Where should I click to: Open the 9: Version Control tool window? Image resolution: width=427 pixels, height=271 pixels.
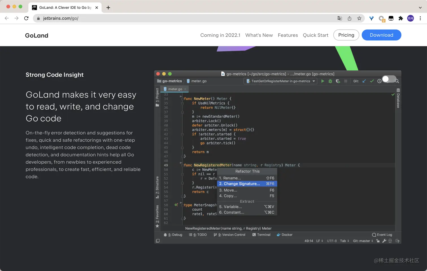[230, 235]
